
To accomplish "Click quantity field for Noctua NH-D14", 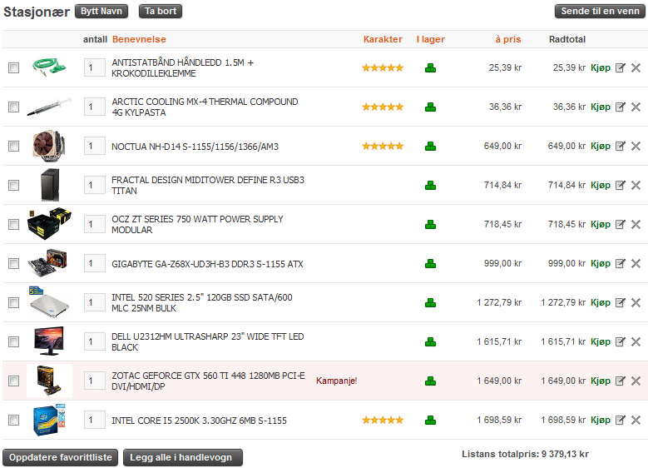I will pos(95,146).
